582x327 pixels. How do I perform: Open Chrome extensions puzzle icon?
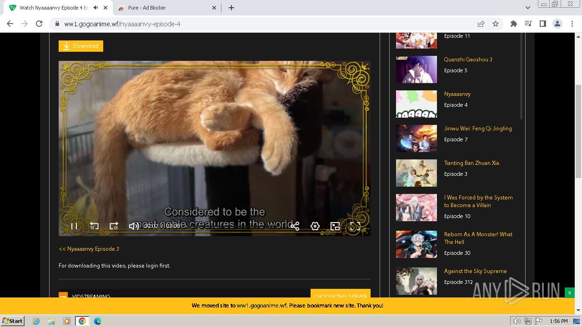(x=514, y=24)
